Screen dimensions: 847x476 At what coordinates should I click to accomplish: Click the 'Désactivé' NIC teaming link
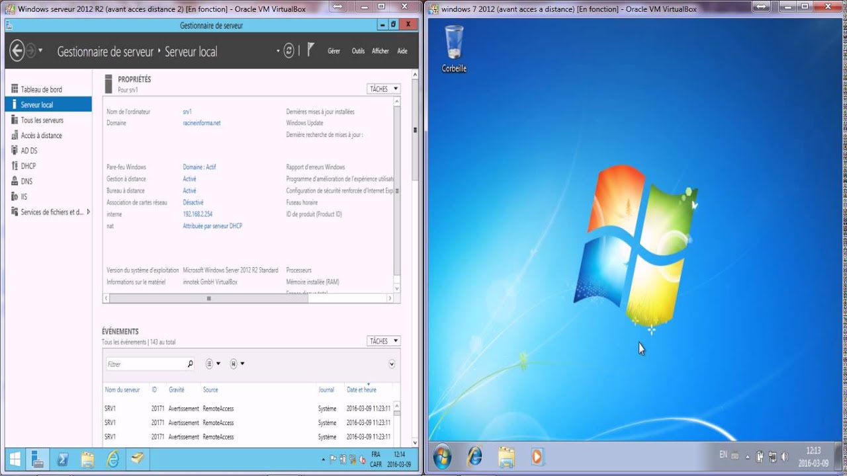click(x=193, y=202)
